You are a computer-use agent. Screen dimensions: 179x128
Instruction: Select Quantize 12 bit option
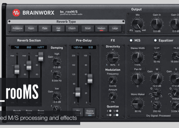117,111
